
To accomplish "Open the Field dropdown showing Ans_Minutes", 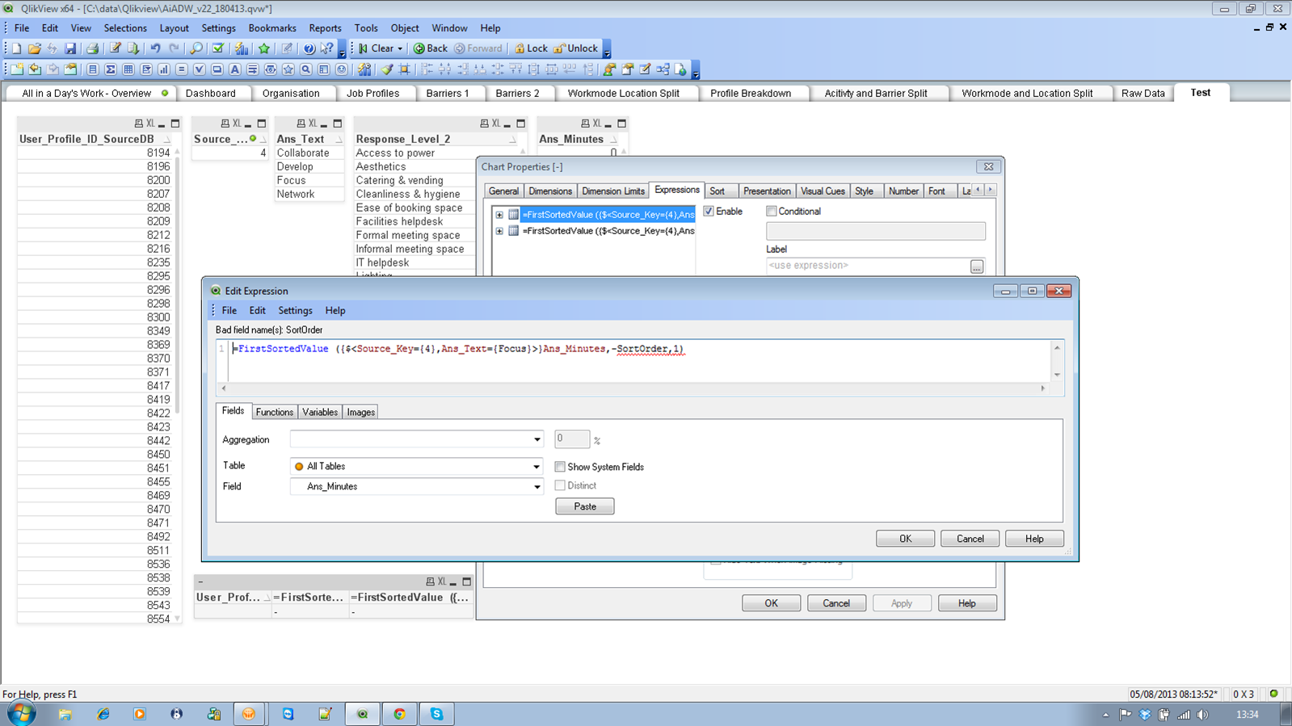I will pos(537,487).
